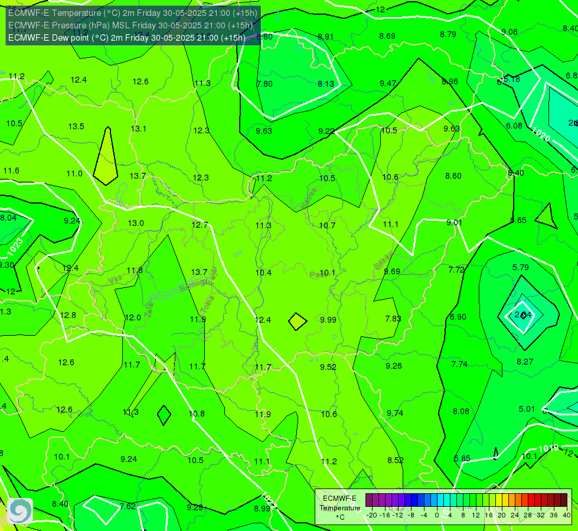Click the 10.4 dew point value
The width and height of the screenshot is (578, 531).
(x=263, y=273)
